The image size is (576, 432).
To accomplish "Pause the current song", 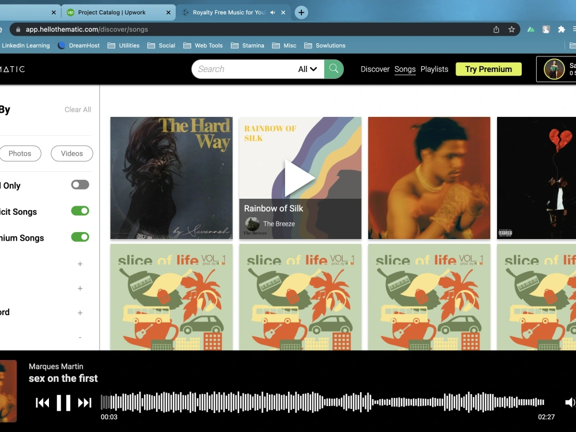I will 63,403.
